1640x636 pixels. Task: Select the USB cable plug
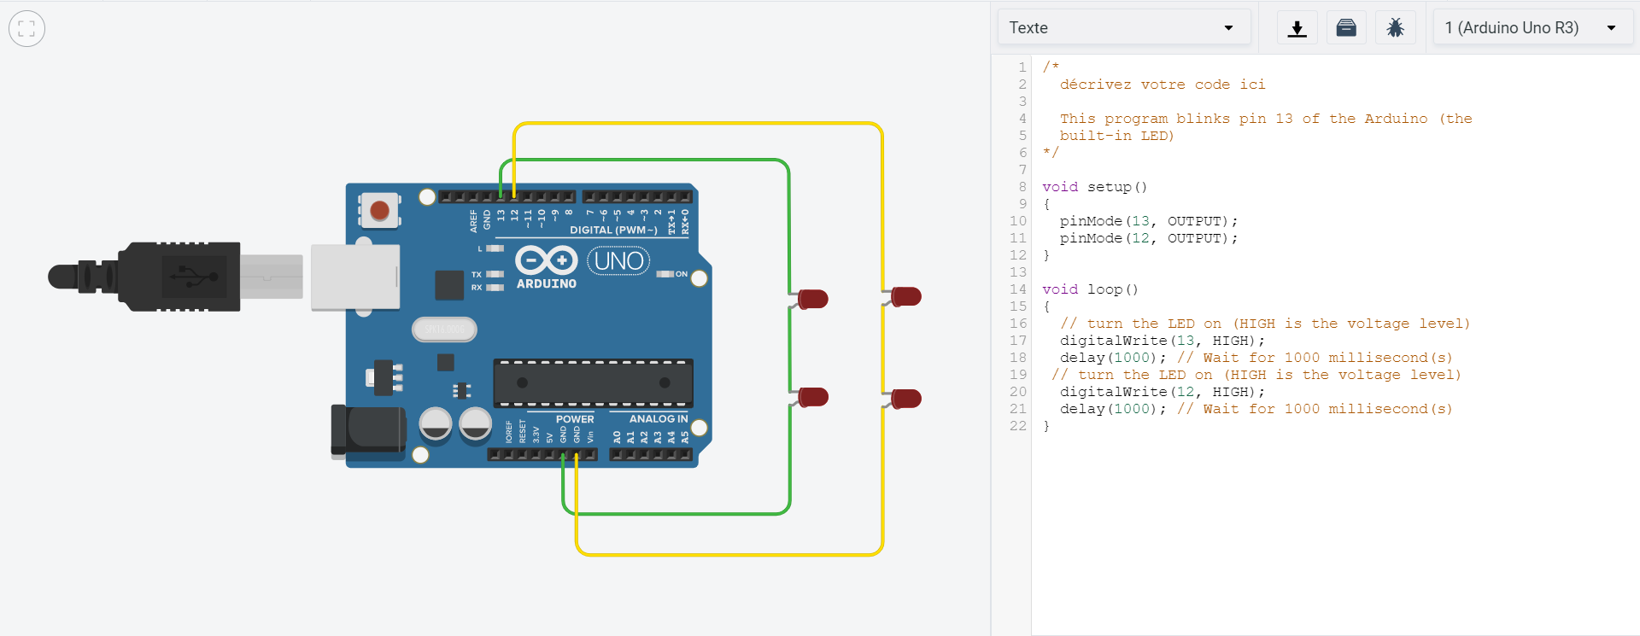tap(175, 277)
